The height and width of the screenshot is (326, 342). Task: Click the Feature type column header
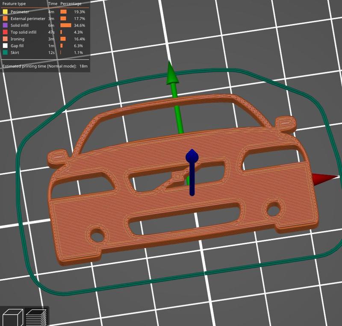pyautogui.click(x=14, y=4)
